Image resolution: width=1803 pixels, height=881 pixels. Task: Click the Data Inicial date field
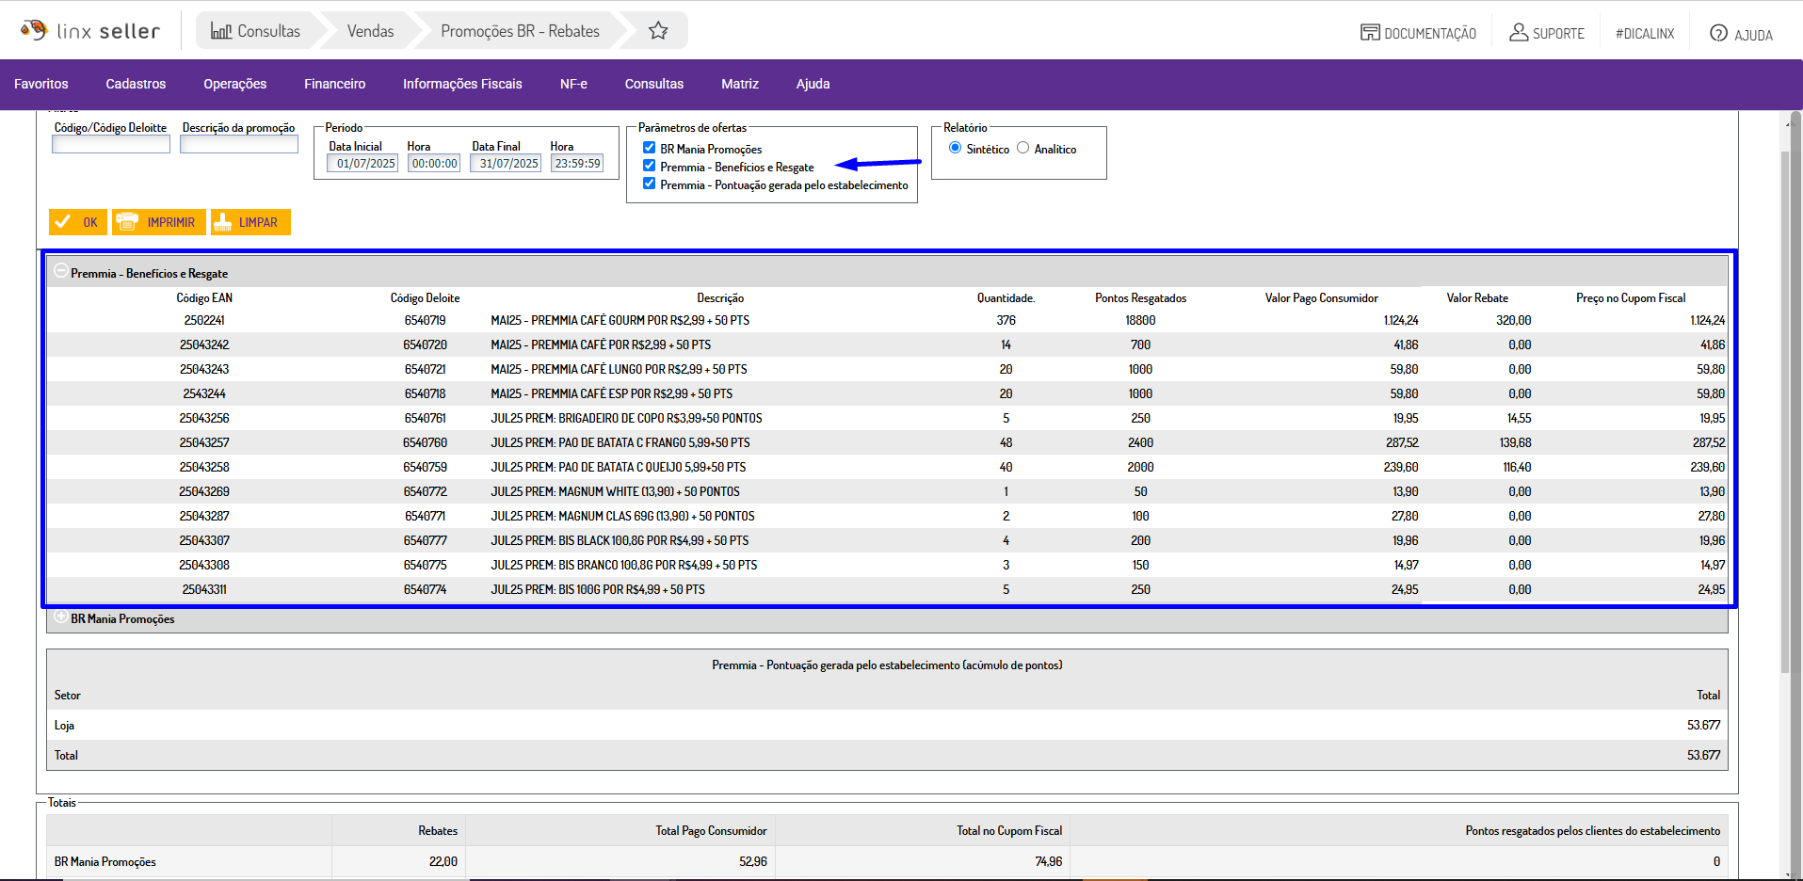[364, 164]
